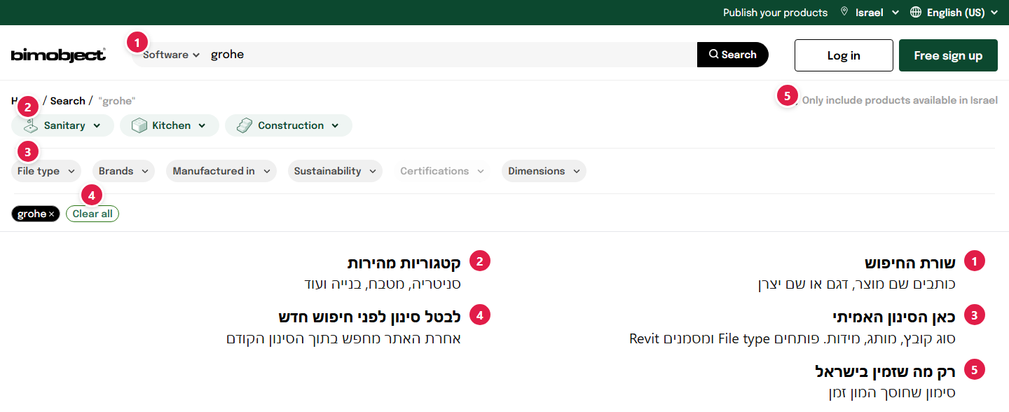Click the heading שורת החיפוש
This screenshot has width=1009, height=412.
coord(910,263)
